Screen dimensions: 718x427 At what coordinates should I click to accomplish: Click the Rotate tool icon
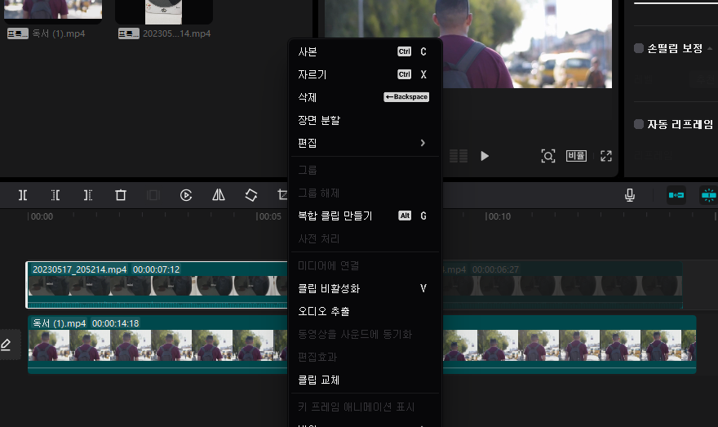251,195
